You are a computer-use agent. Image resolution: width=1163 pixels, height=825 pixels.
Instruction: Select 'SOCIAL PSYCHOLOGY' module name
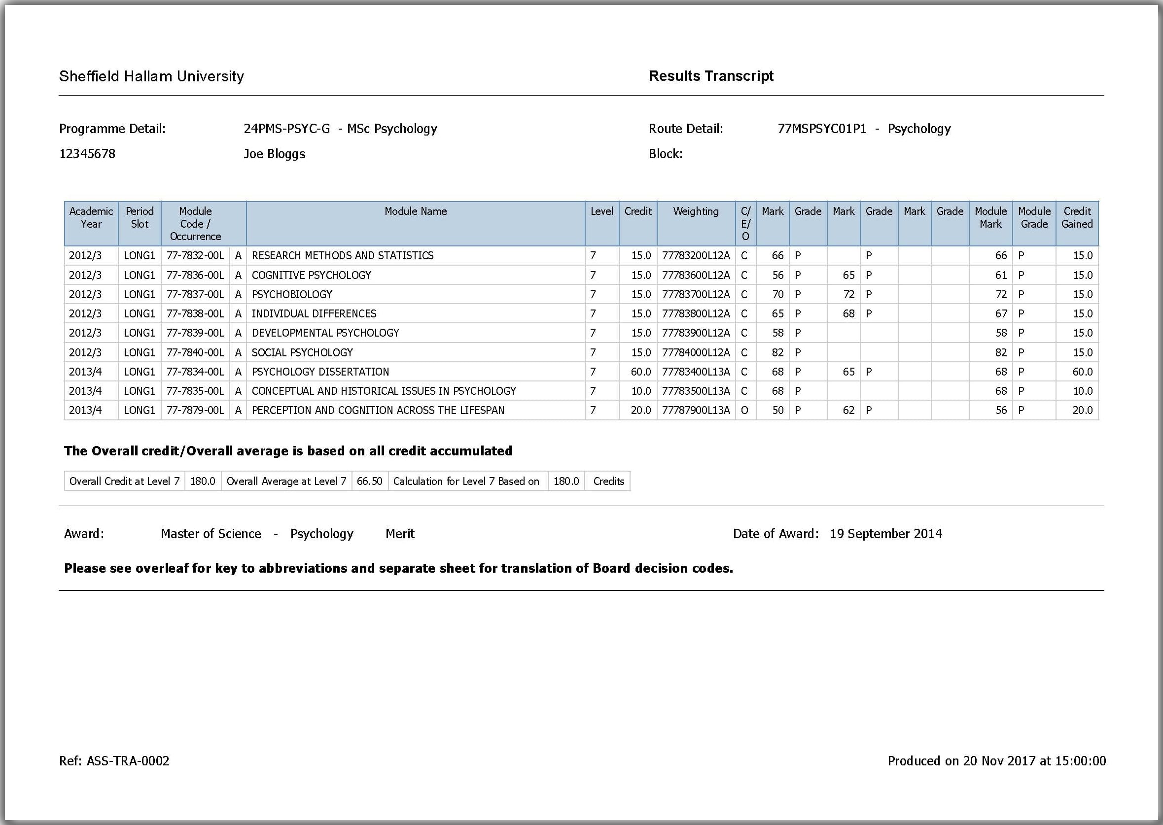[302, 352]
